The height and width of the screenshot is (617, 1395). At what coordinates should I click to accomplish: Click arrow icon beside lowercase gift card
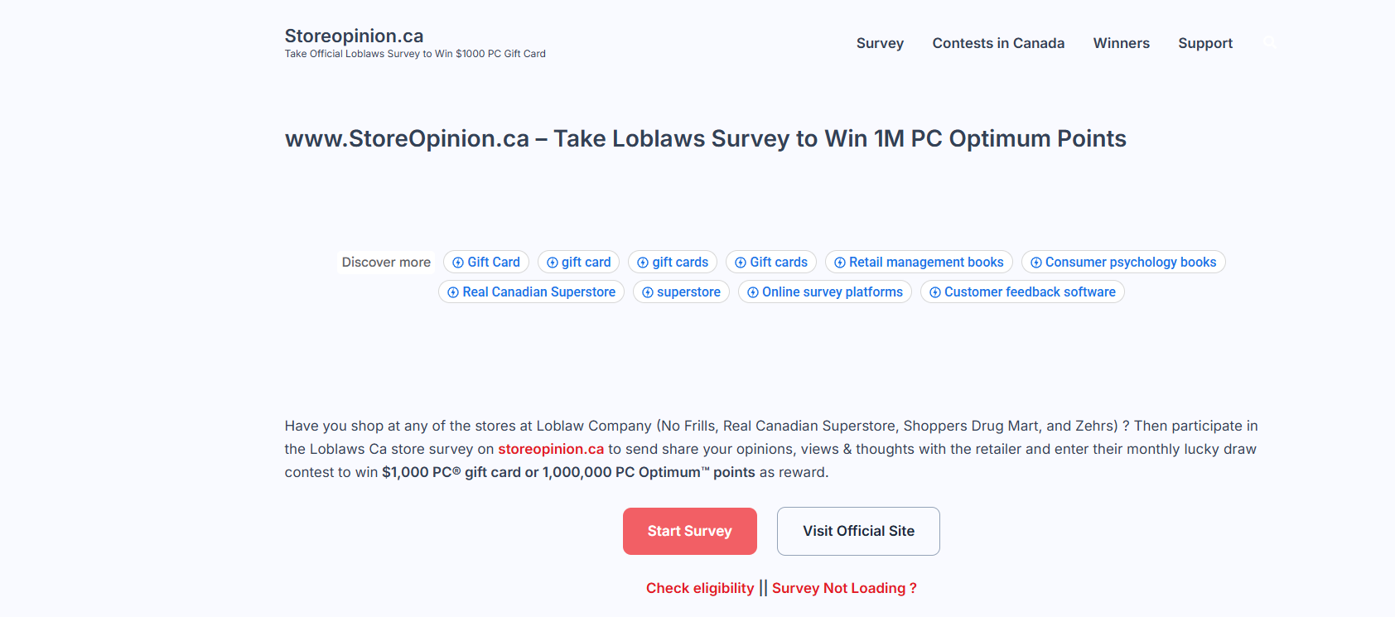coord(553,263)
